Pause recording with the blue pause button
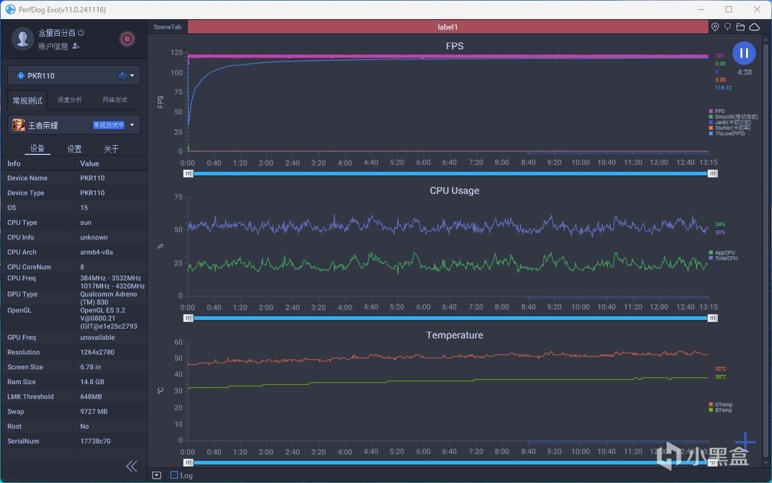 pyautogui.click(x=744, y=53)
